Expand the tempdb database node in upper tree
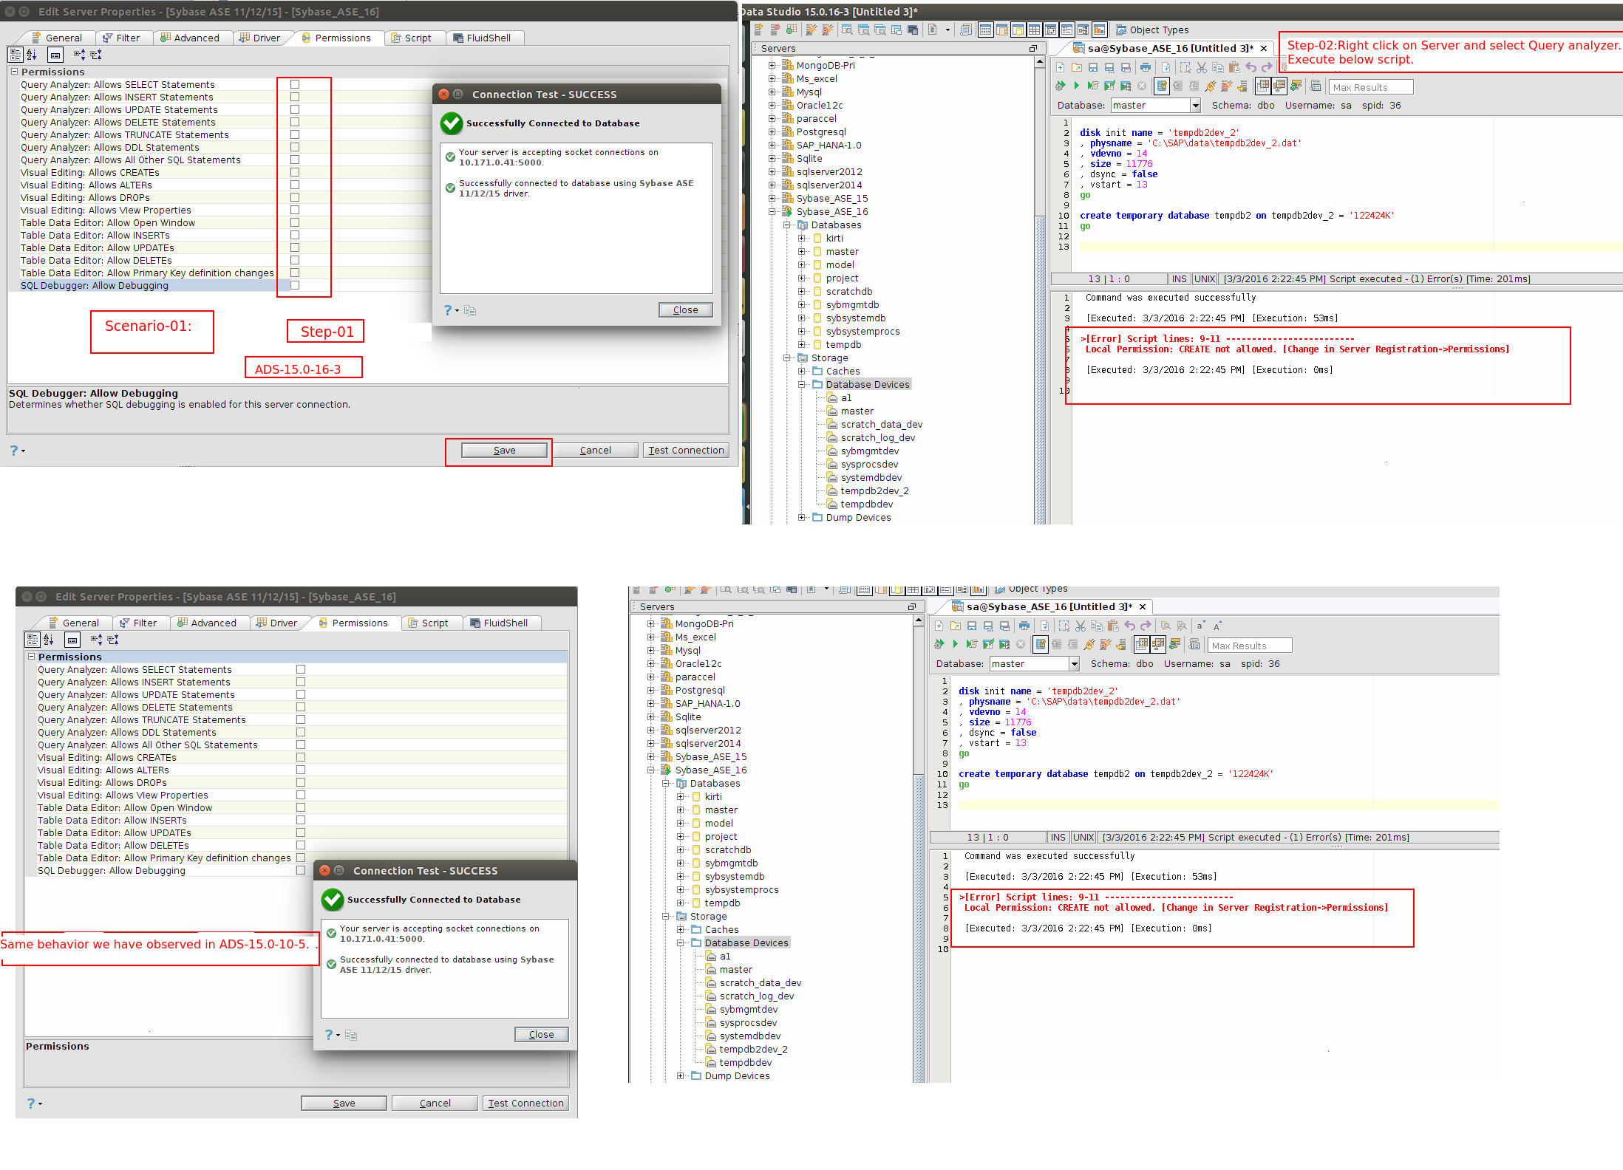The image size is (1623, 1170). coord(801,344)
